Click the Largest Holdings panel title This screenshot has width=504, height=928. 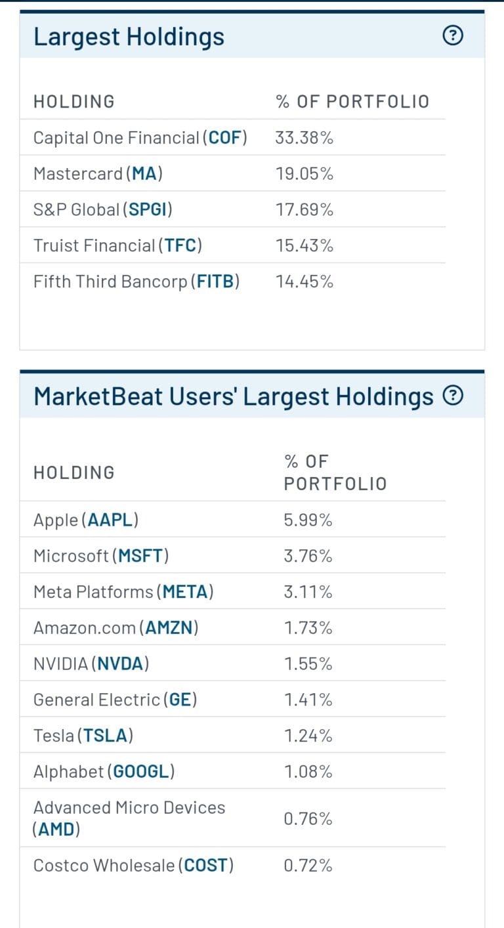pos(129,37)
